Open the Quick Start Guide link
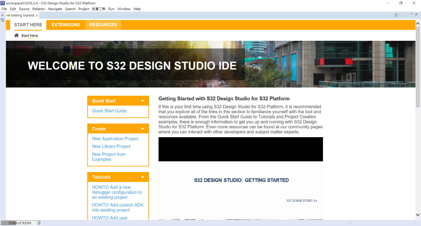 click(109, 111)
